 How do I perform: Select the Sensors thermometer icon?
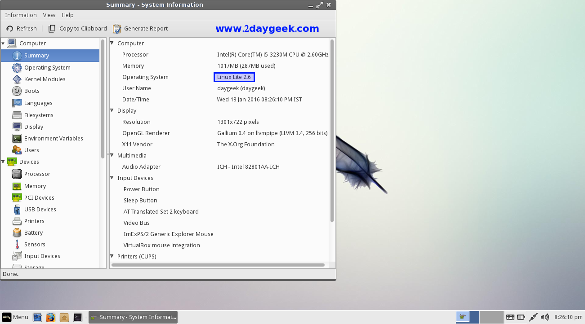click(17, 245)
